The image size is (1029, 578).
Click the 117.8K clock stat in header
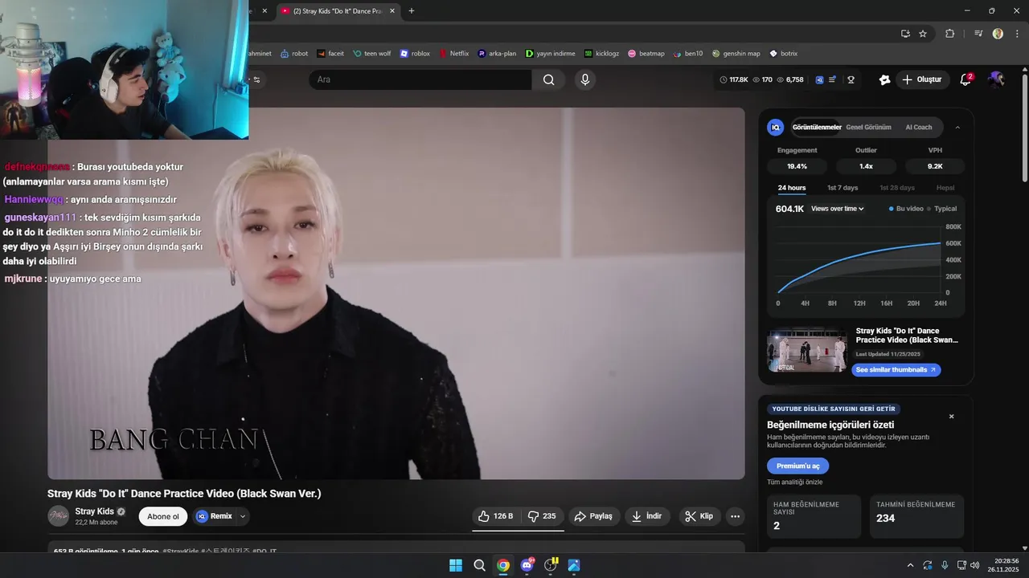coord(734,79)
